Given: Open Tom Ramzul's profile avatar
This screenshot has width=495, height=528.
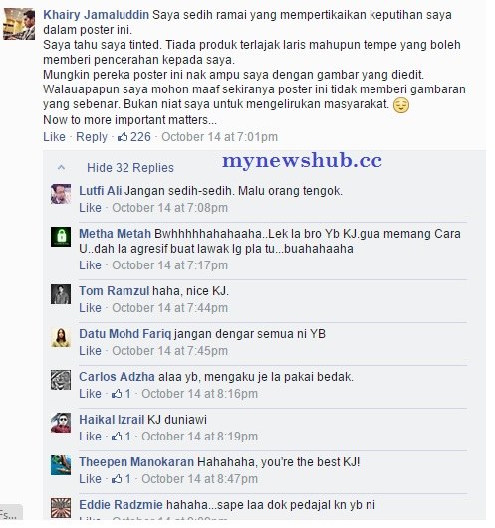Looking at the screenshot, I should pyautogui.click(x=61, y=294).
